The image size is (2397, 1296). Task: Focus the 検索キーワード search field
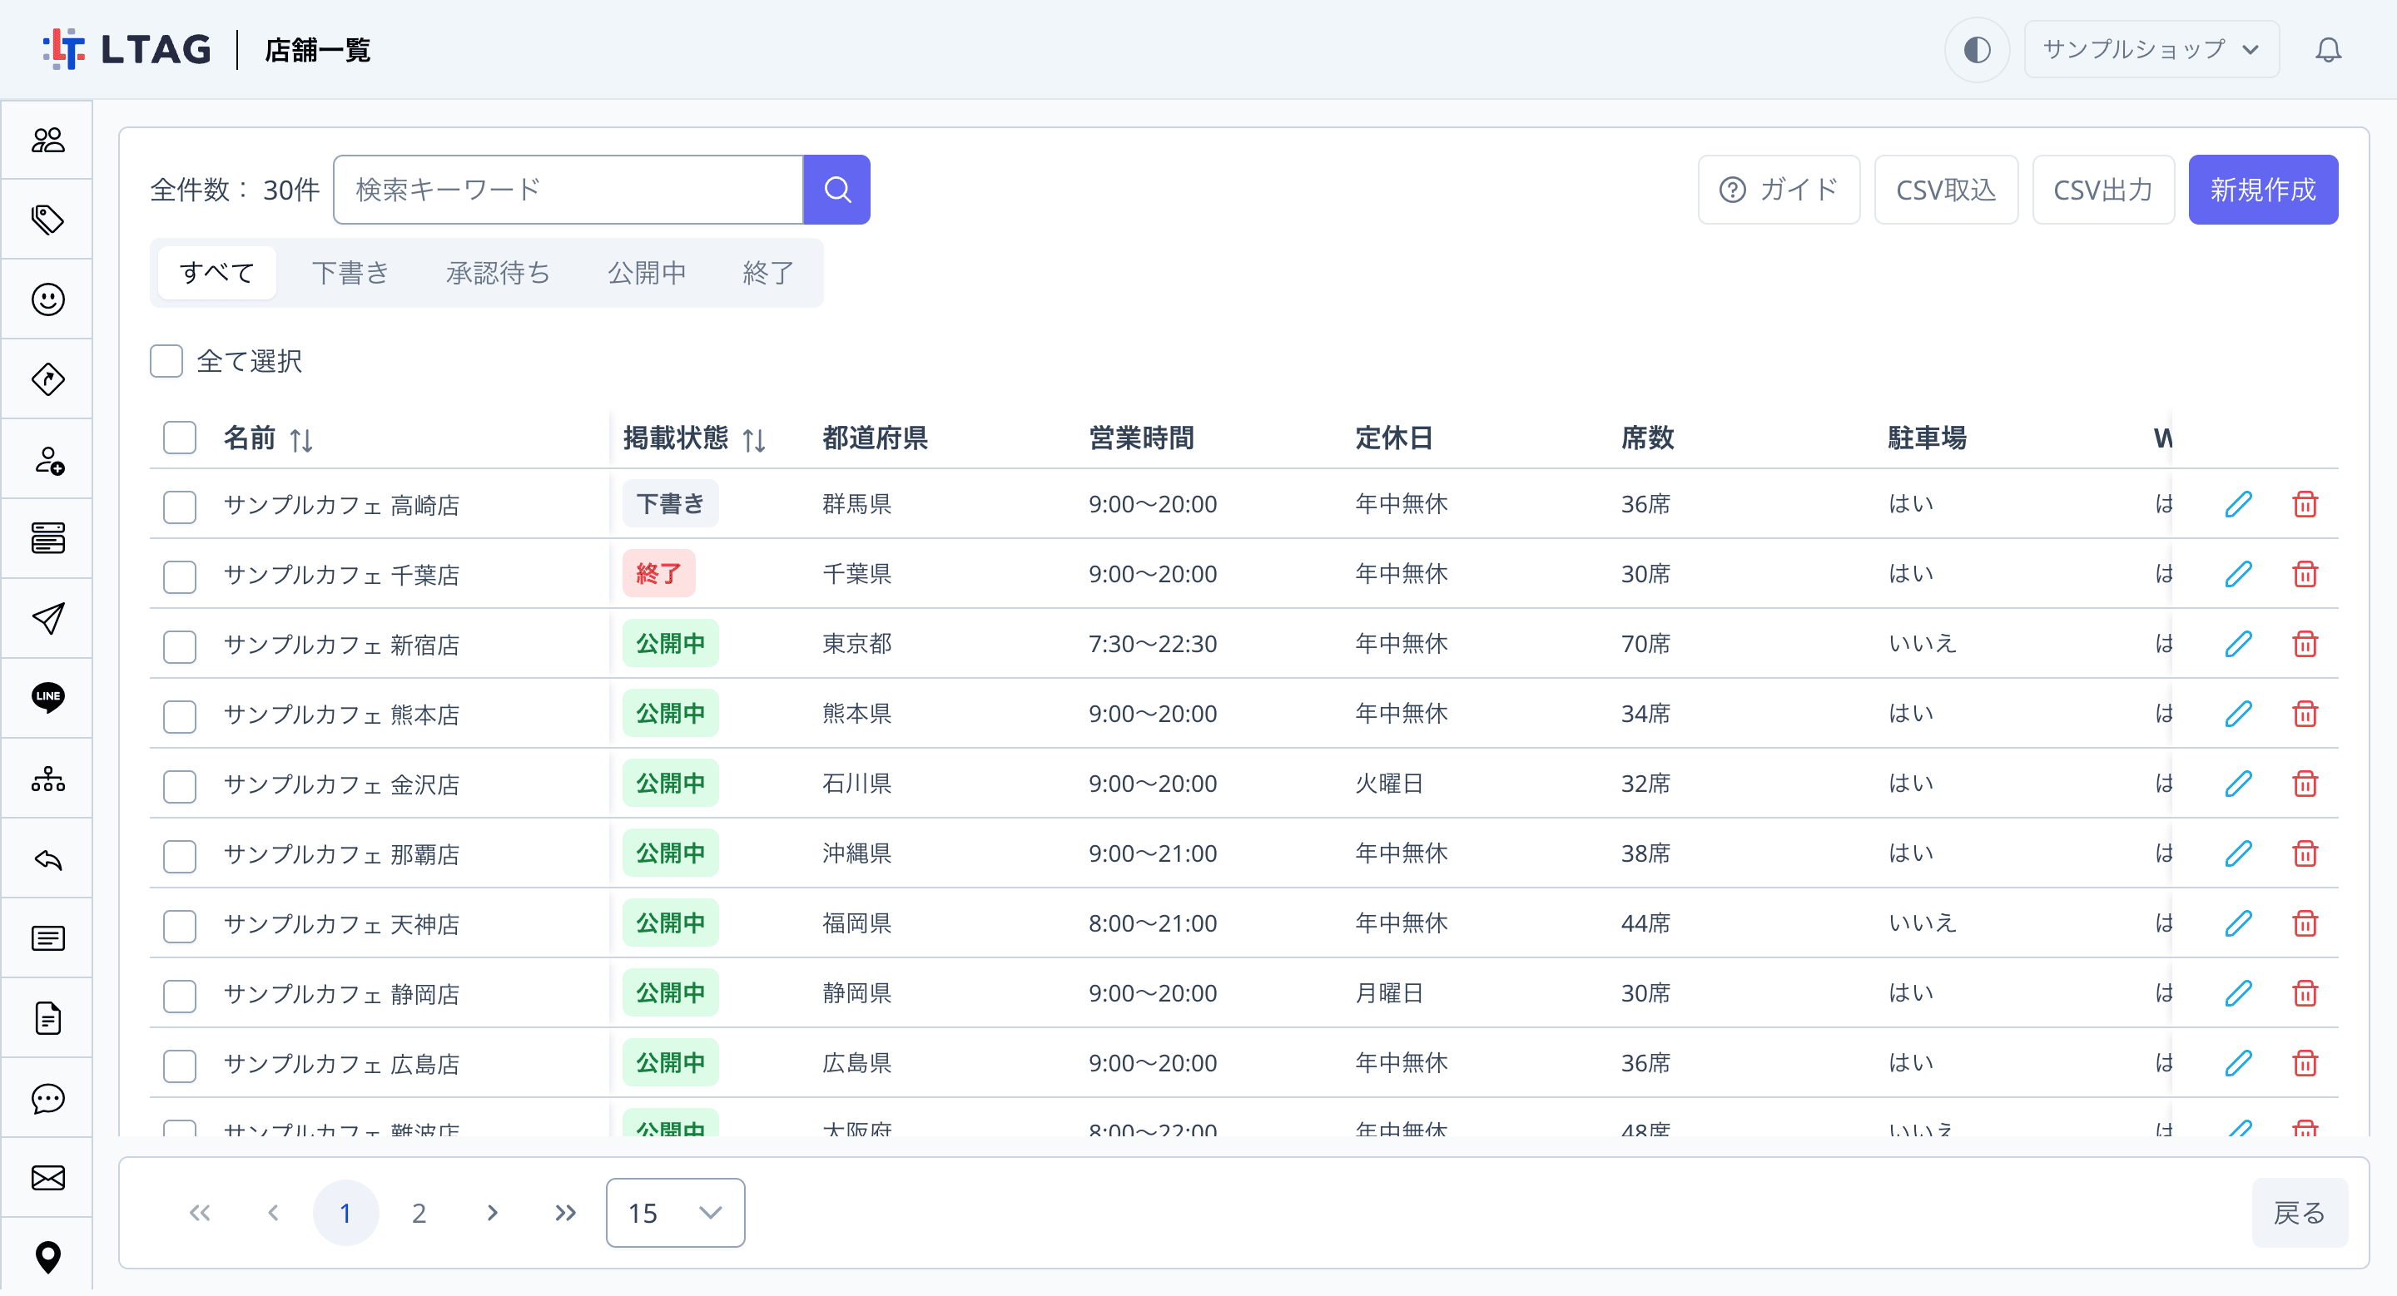pos(568,190)
